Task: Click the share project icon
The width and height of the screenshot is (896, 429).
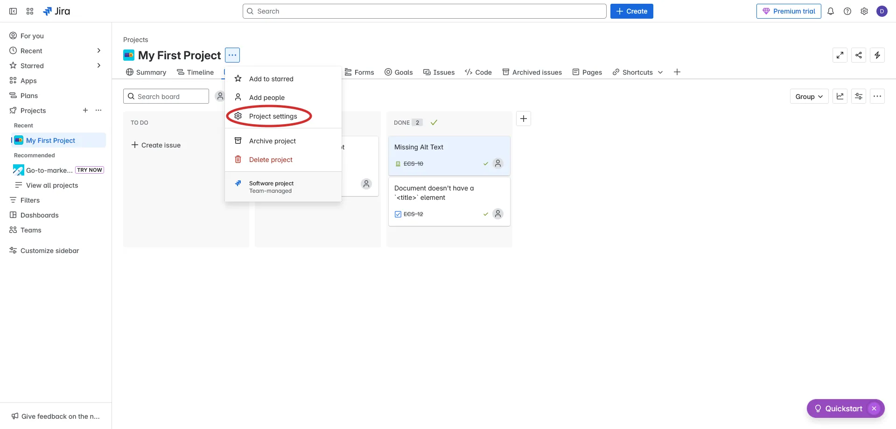Action: point(859,55)
